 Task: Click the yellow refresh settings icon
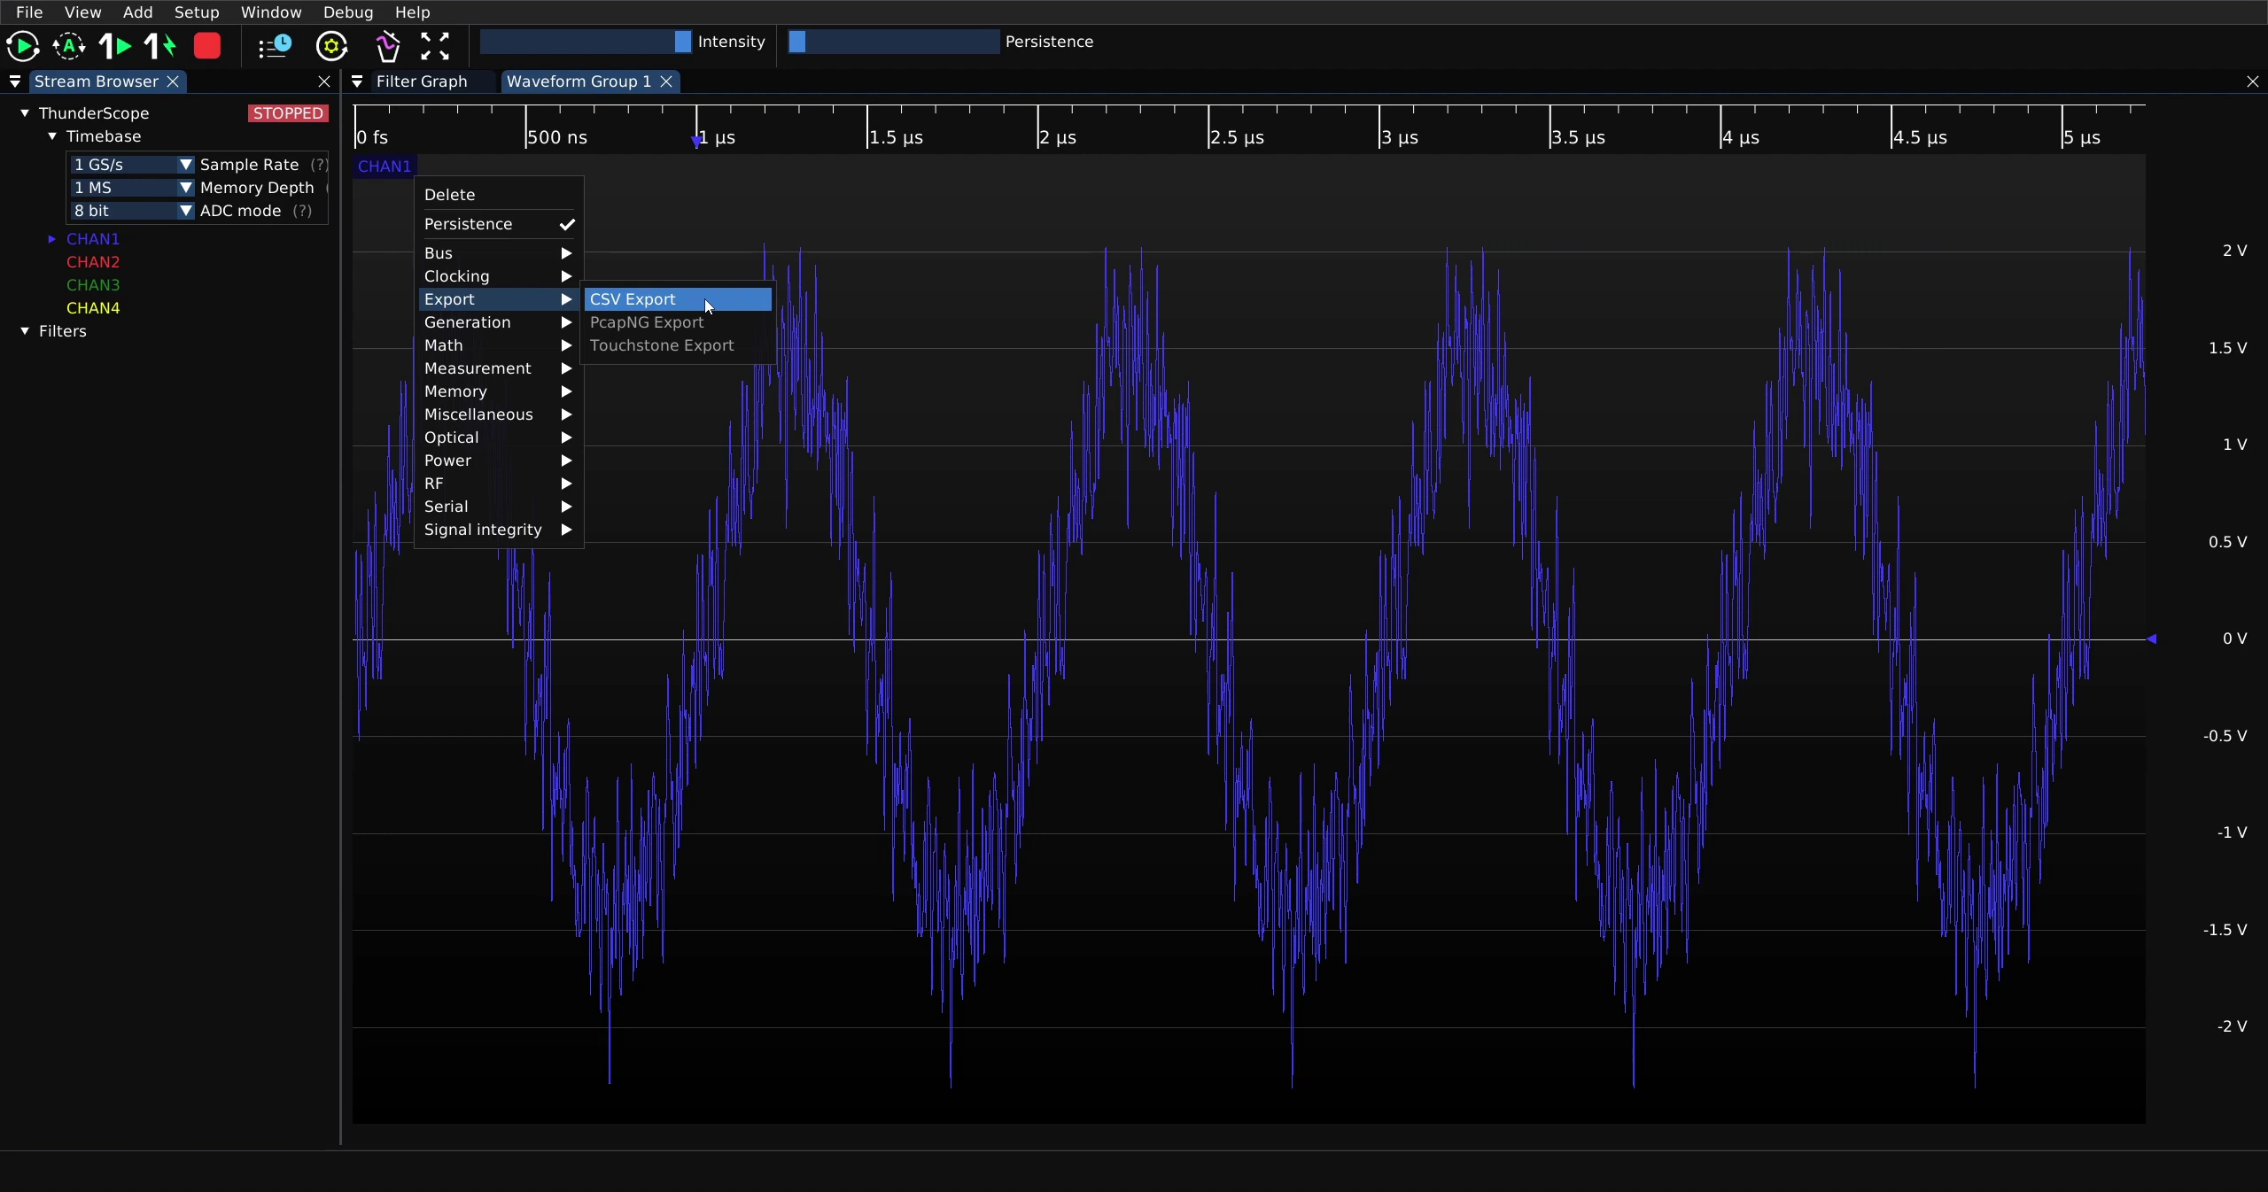[x=332, y=46]
